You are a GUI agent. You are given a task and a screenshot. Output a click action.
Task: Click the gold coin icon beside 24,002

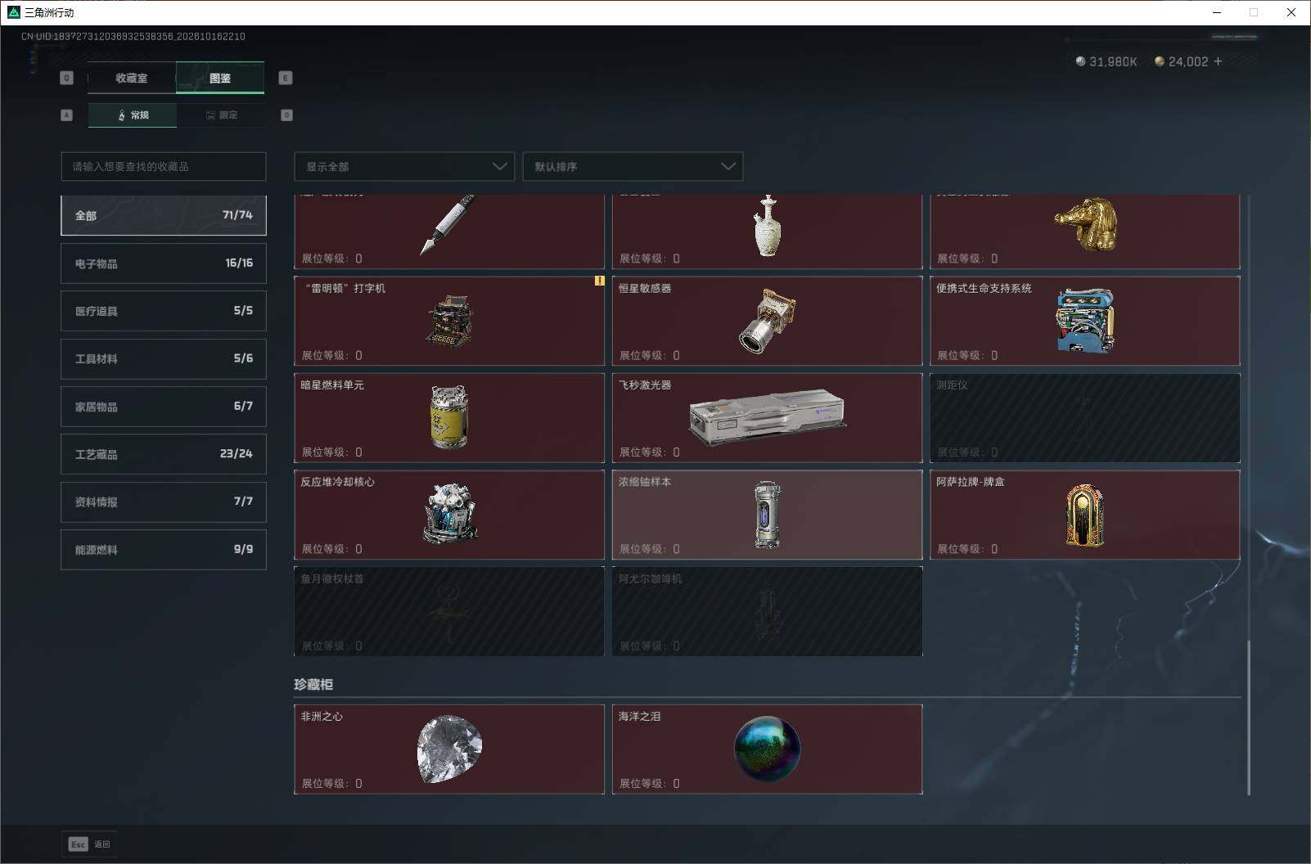tap(1159, 61)
